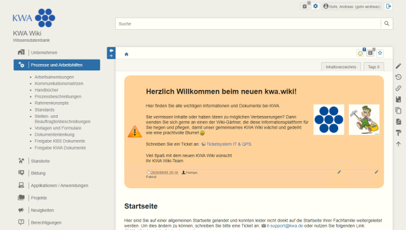Click the pencil edit page icon
The width and height of the screenshot is (406, 230).
click(398, 67)
